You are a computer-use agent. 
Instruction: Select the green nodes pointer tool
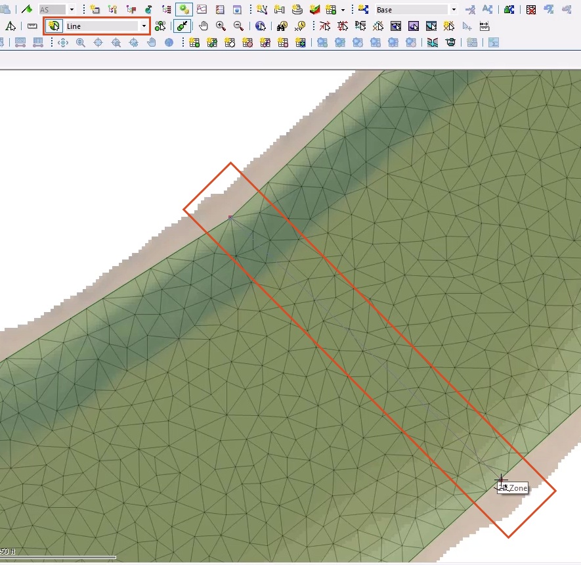pyautogui.click(x=160, y=26)
